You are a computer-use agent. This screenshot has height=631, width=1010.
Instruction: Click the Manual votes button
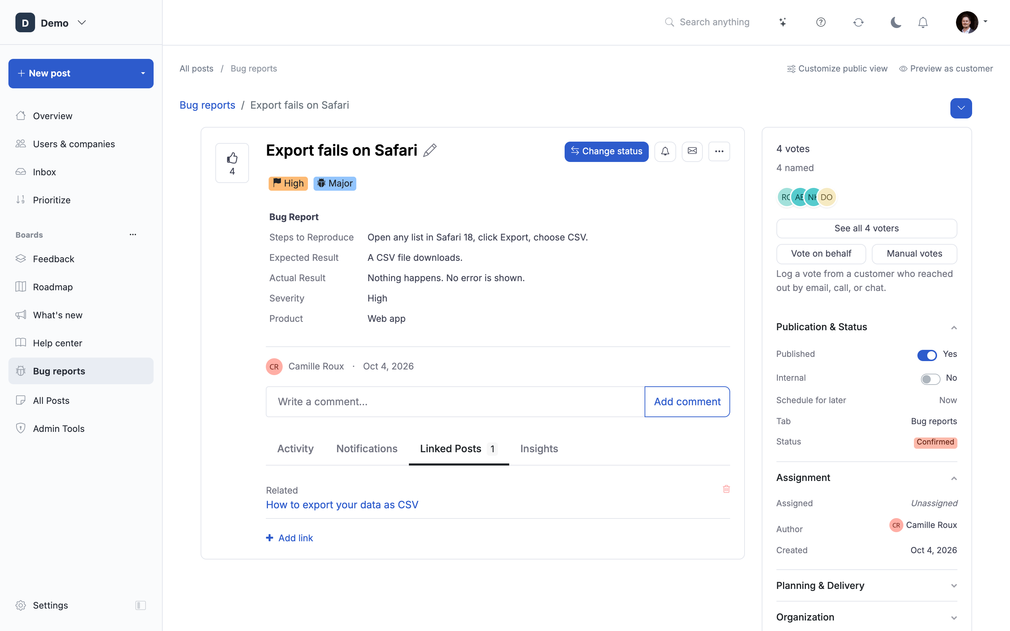(914, 254)
